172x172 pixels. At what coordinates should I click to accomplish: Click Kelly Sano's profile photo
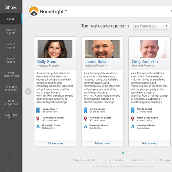(x=55, y=49)
